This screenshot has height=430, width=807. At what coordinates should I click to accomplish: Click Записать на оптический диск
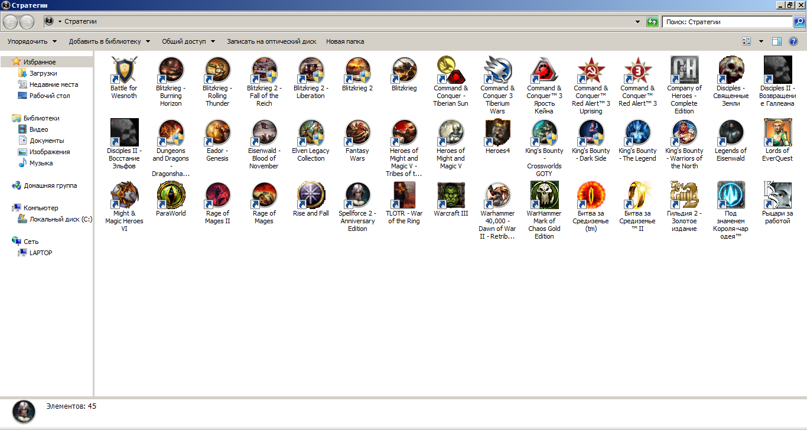272,41
